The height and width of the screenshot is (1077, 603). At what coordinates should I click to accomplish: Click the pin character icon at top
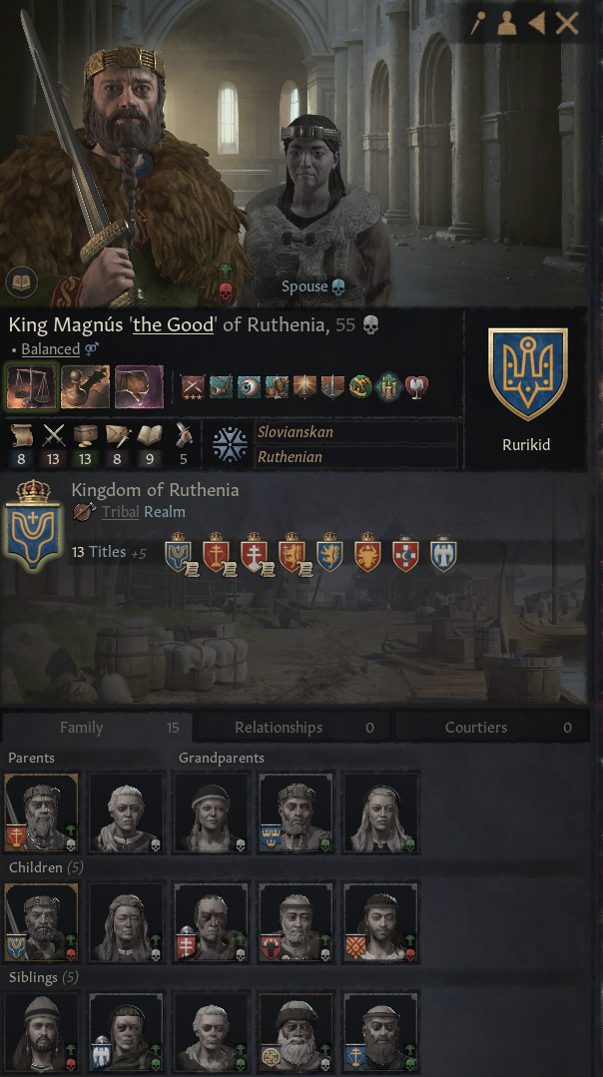477,23
